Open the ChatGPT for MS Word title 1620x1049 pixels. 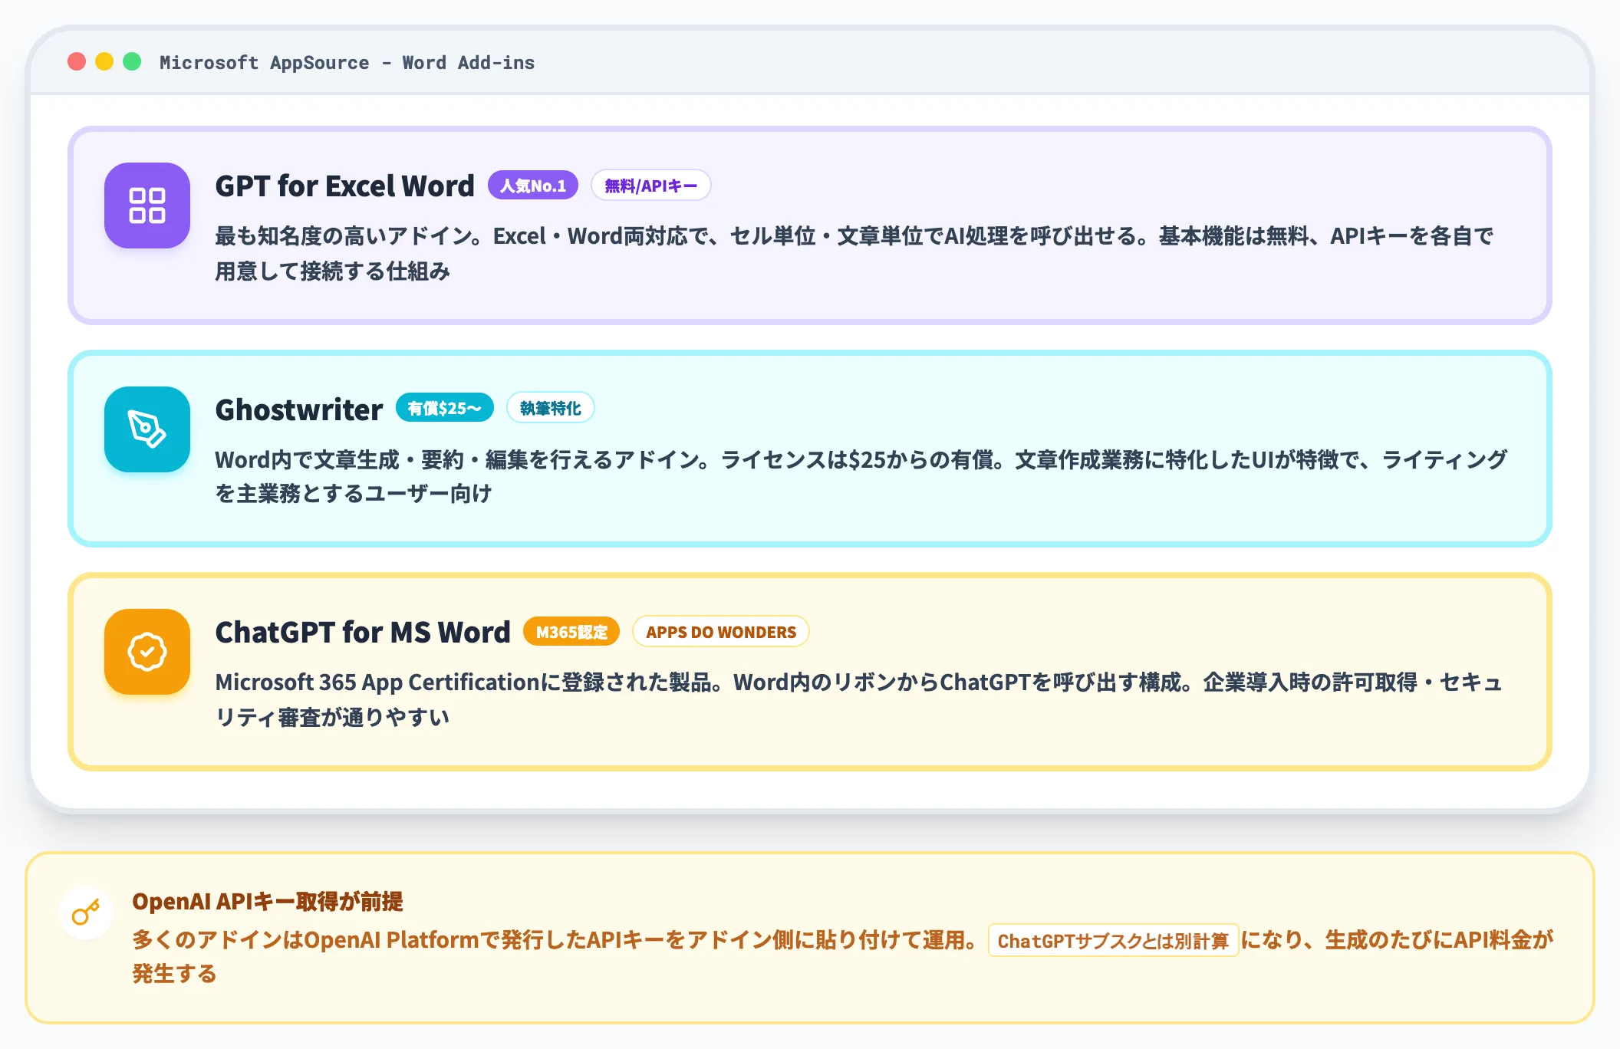362,632
